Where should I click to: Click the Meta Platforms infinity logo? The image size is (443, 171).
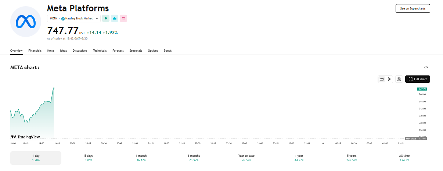26,22
